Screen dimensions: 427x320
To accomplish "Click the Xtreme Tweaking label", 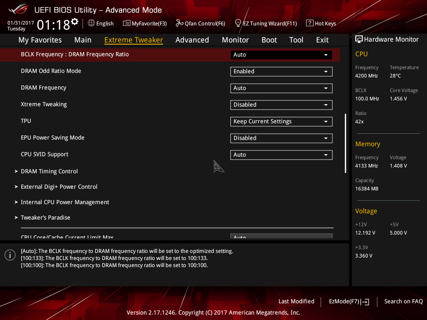I will (43, 104).
